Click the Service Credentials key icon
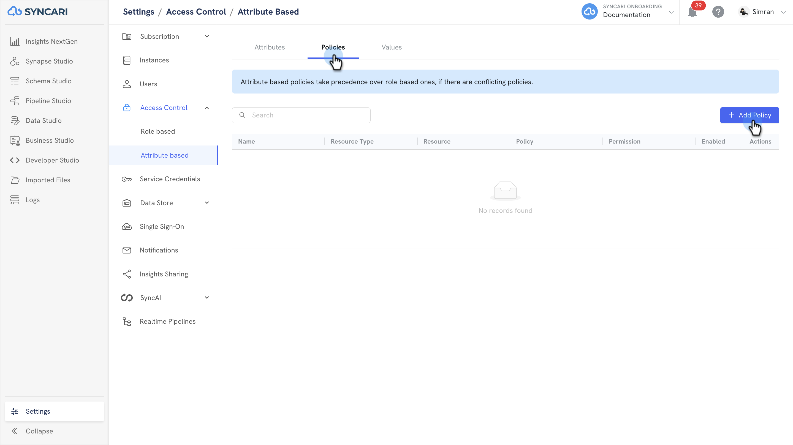 127,179
